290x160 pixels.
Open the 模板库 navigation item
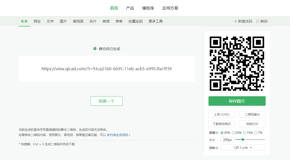[148, 8]
